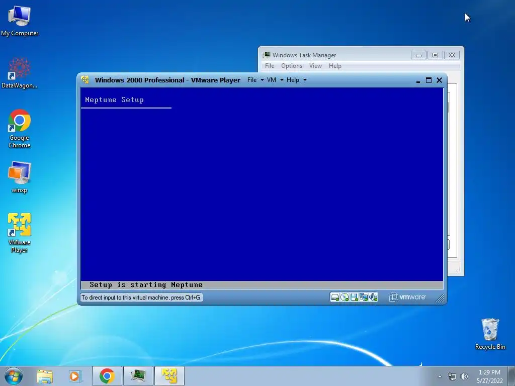This screenshot has width=515, height=386.
Task: Click the VMware Player window resize grip
Action: tap(440, 298)
